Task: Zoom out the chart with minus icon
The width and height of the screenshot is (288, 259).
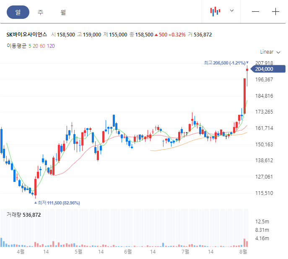Action: click(255, 12)
